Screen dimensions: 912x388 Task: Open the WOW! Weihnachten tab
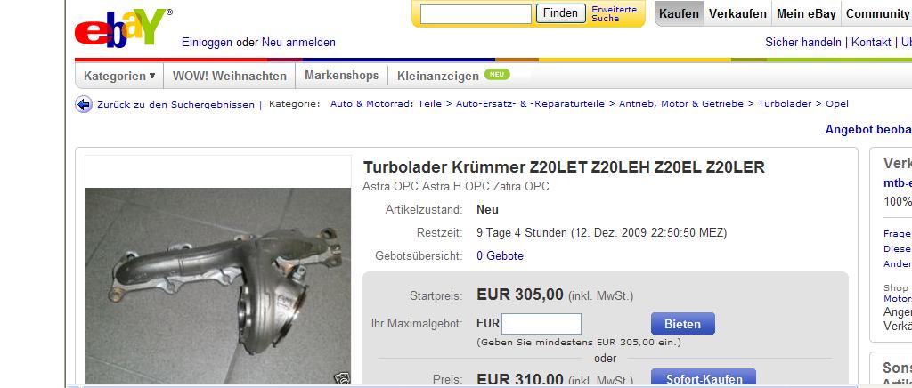(230, 76)
